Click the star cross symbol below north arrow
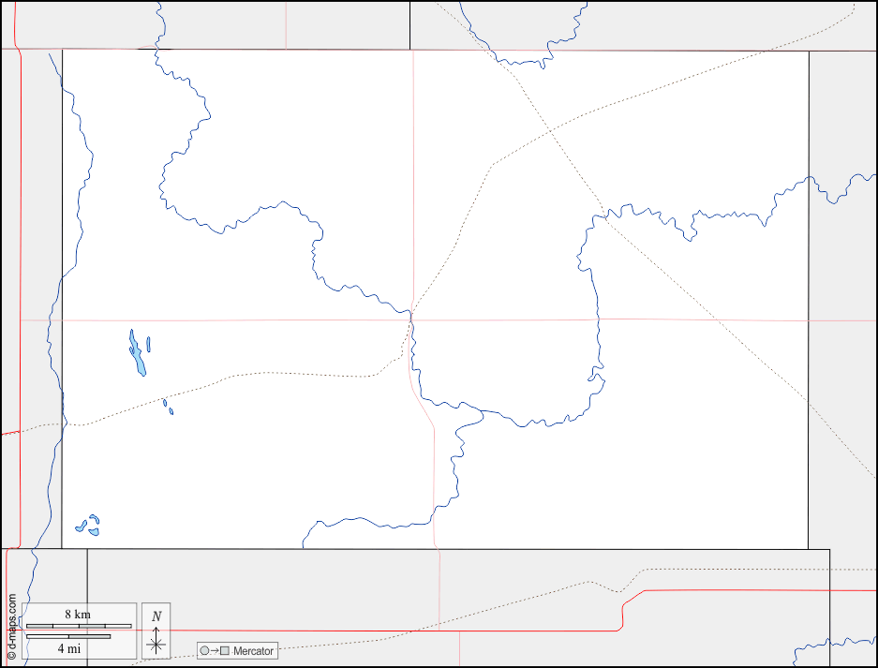The image size is (878, 668). pos(156,644)
